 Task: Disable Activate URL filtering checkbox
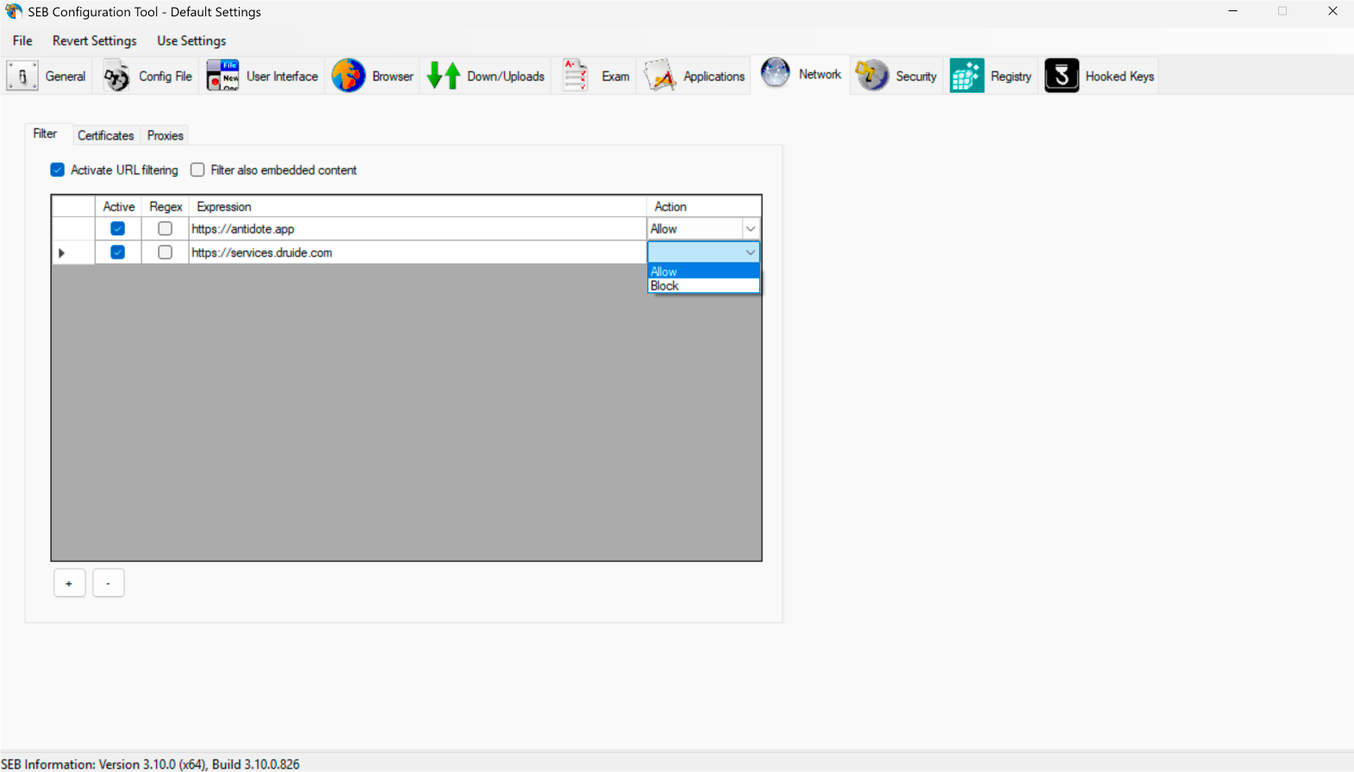point(58,170)
